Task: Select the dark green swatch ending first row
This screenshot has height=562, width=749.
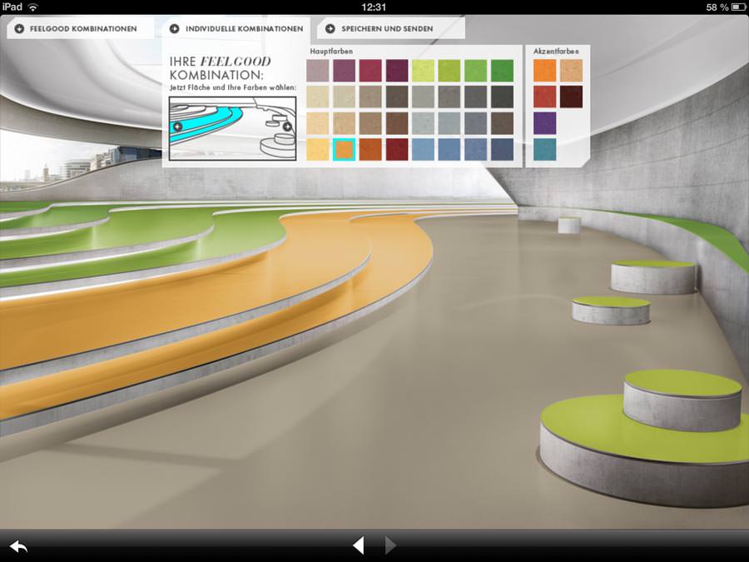Action: click(x=502, y=71)
